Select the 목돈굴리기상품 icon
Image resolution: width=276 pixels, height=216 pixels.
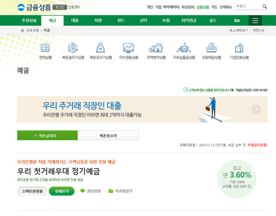tap(73, 47)
